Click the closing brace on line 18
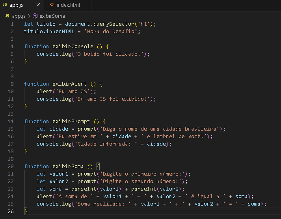 [26, 152]
